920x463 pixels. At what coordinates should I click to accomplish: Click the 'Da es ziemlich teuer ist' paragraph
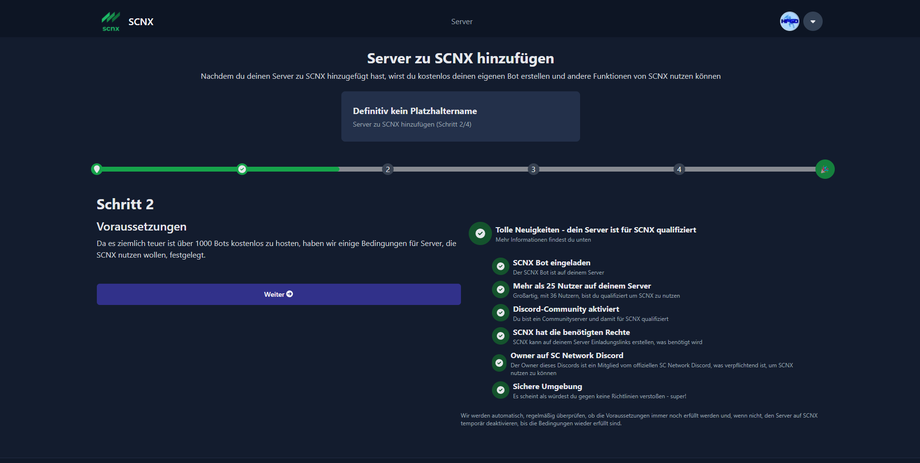click(276, 249)
